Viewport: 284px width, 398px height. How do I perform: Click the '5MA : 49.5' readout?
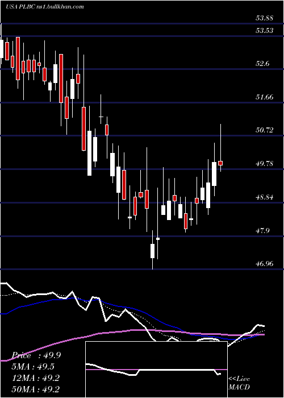pyautogui.click(x=34, y=367)
